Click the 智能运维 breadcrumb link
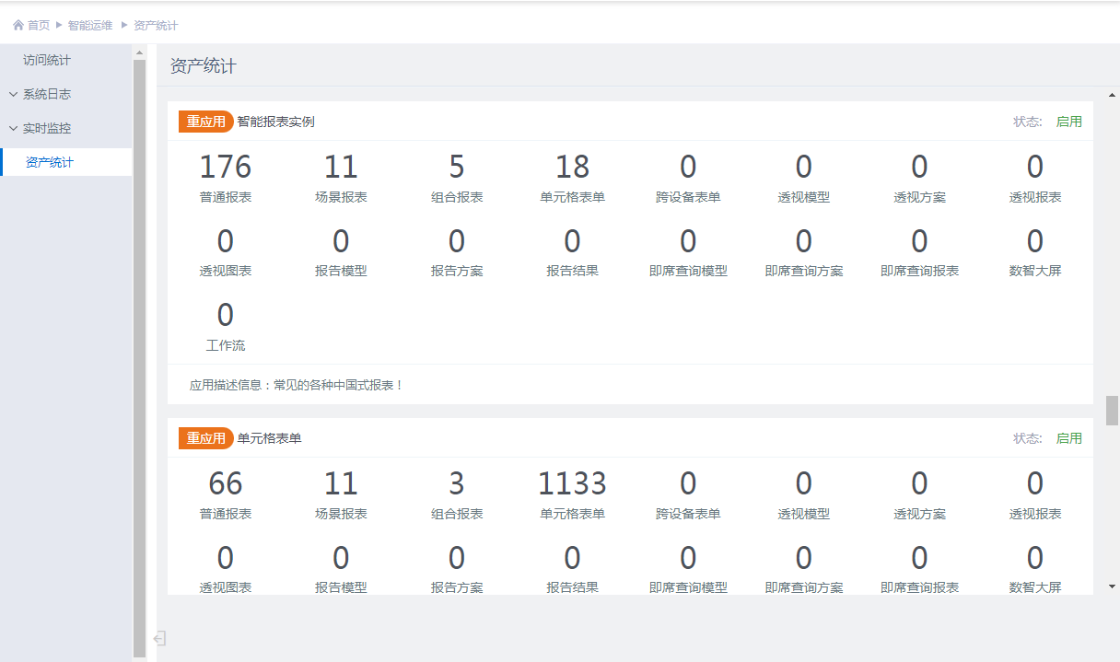The height and width of the screenshot is (662, 1120). [91, 26]
